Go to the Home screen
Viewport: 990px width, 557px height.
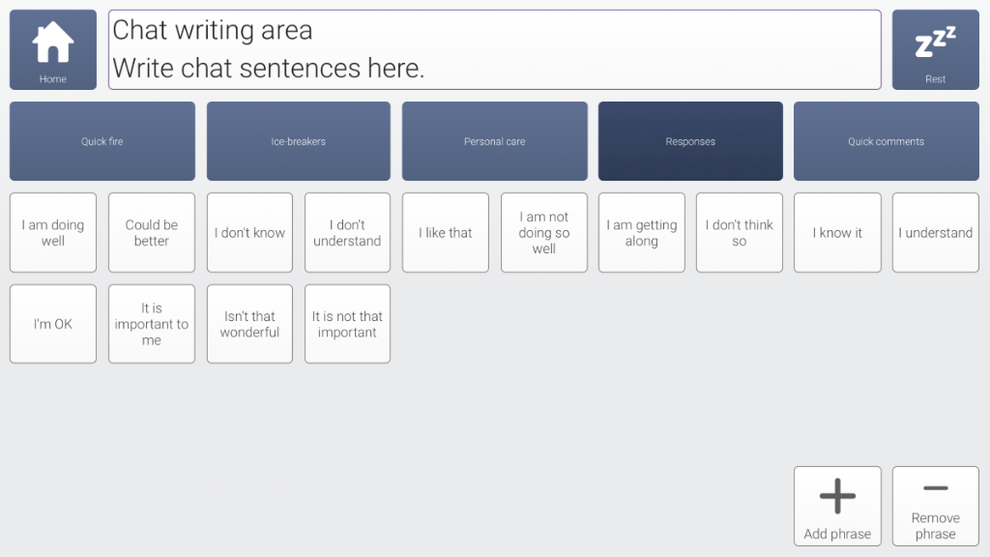53,49
